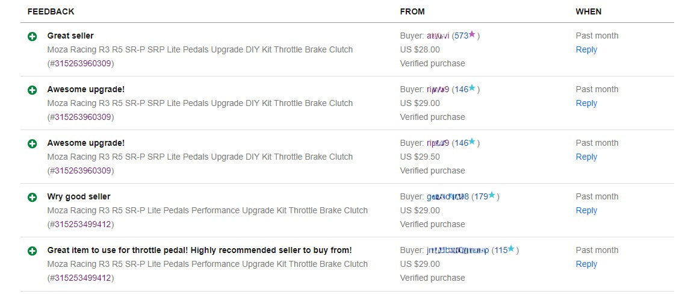The height and width of the screenshot is (300, 688).
Task: Click the star beside score 115
Action: coord(511,249)
